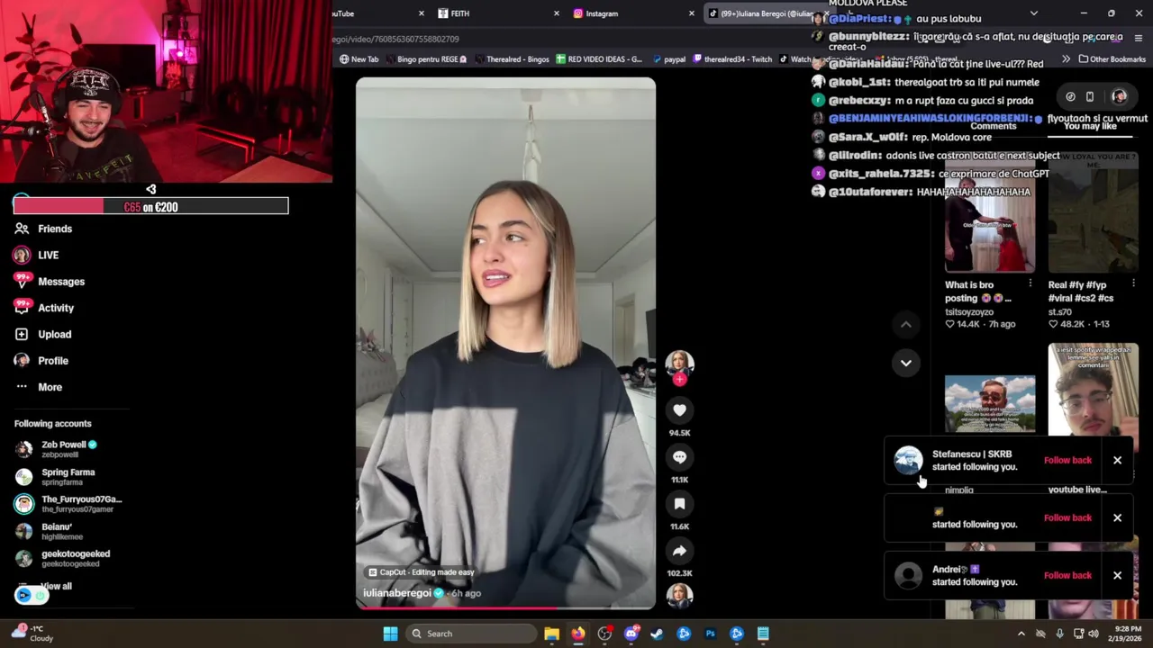This screenshot has width=1153, height=648.
Task: Open the Zeb Powell following account
Action: click(57, 449)
